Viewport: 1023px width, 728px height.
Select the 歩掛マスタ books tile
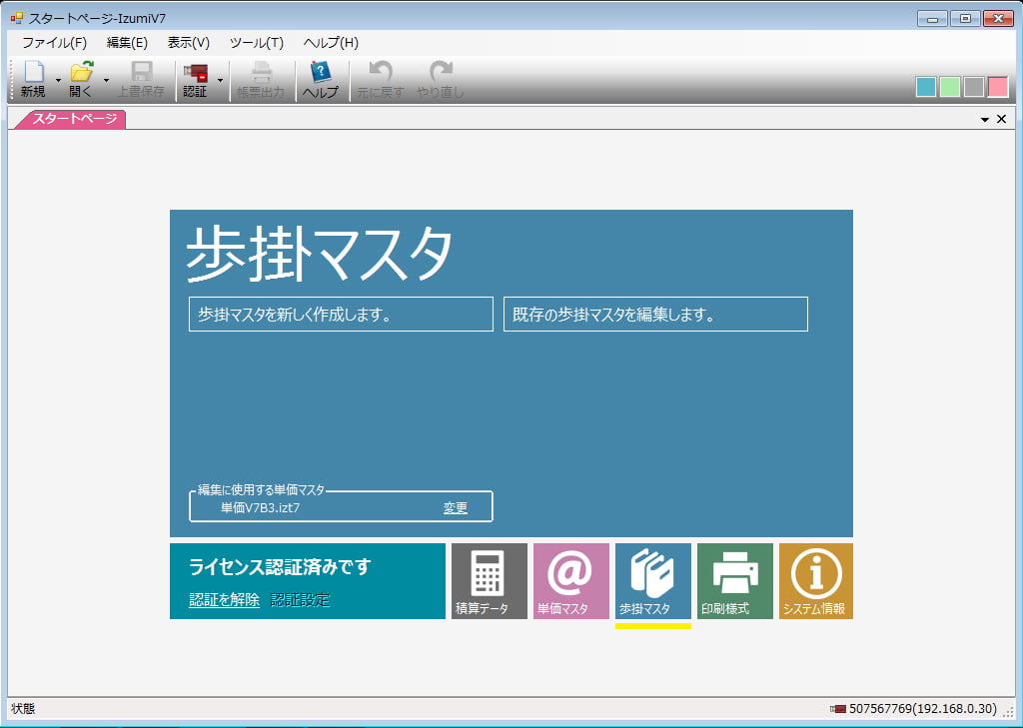[653, 581]
